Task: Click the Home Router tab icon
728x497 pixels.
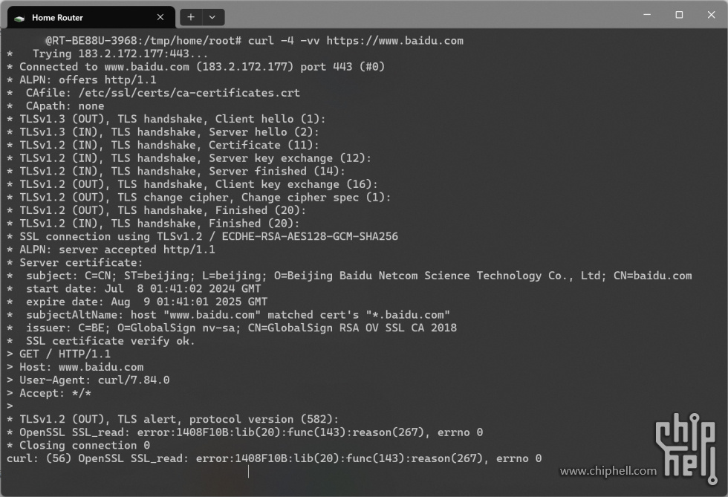Action: [19, 18]
